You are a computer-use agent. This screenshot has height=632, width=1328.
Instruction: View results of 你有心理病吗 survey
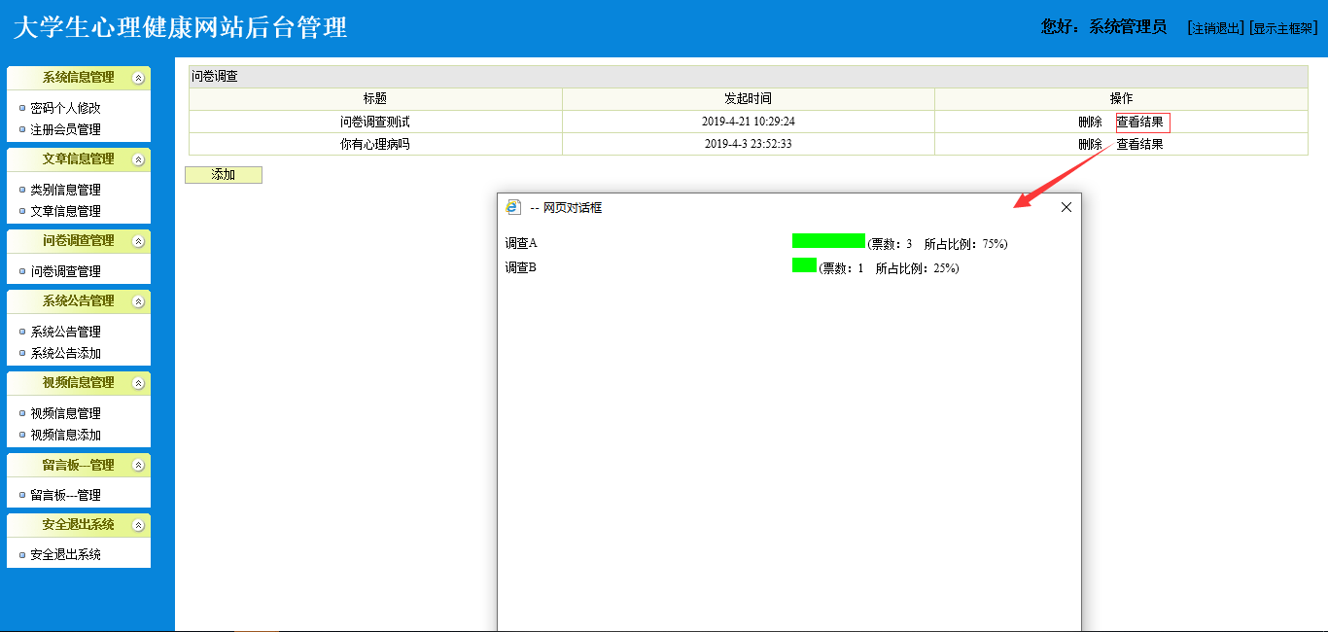1139,144
